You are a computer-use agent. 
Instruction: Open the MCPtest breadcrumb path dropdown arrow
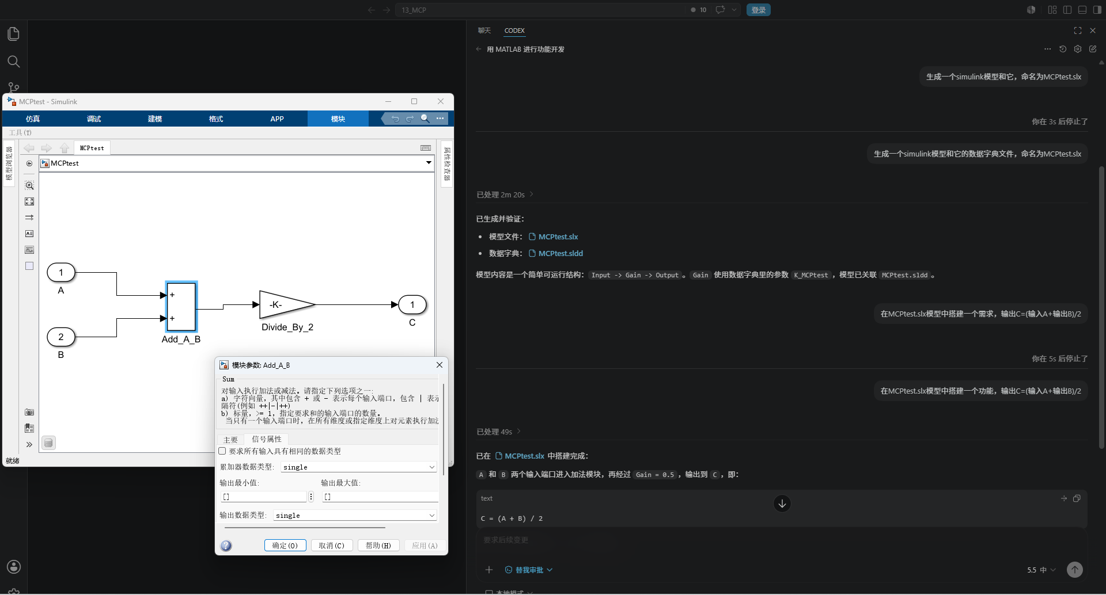coord(429,163)
